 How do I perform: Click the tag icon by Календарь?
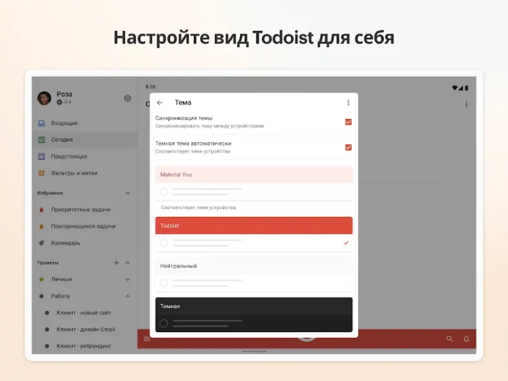pos(42,243)
